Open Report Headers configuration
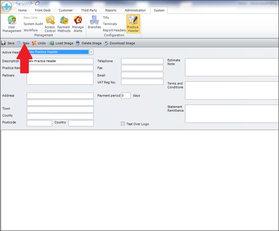Viewport: 279px width, 231px height. [x=114, y=30]
